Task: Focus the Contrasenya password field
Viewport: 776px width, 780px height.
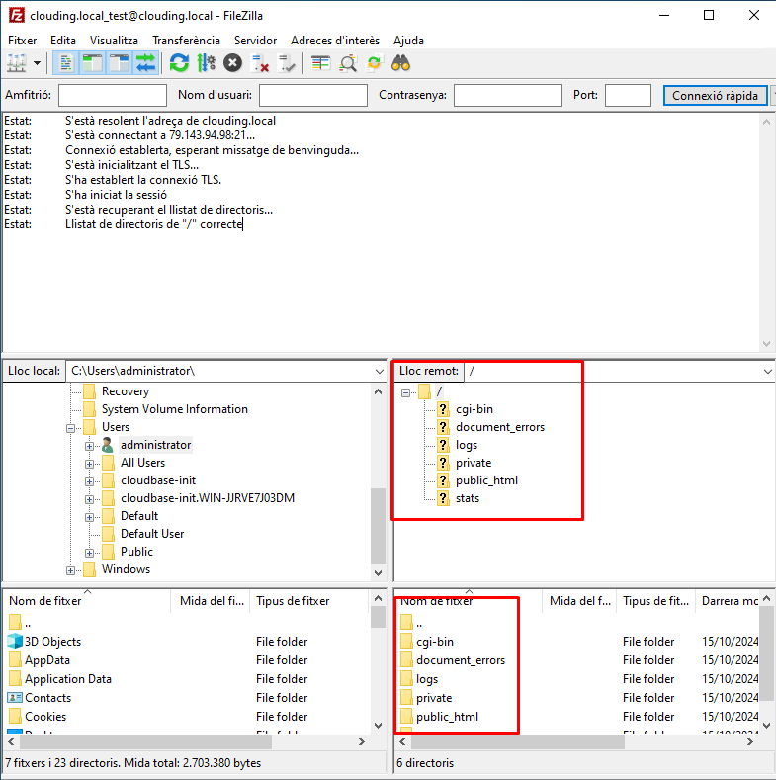Action: tap(508, 95)
